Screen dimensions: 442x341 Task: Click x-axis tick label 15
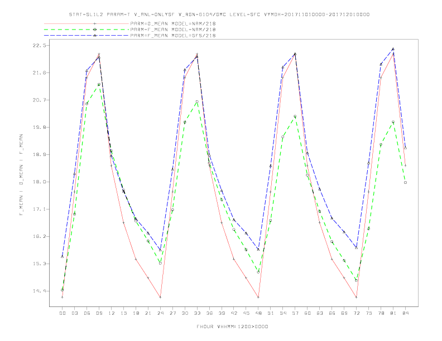coord(124,313)
